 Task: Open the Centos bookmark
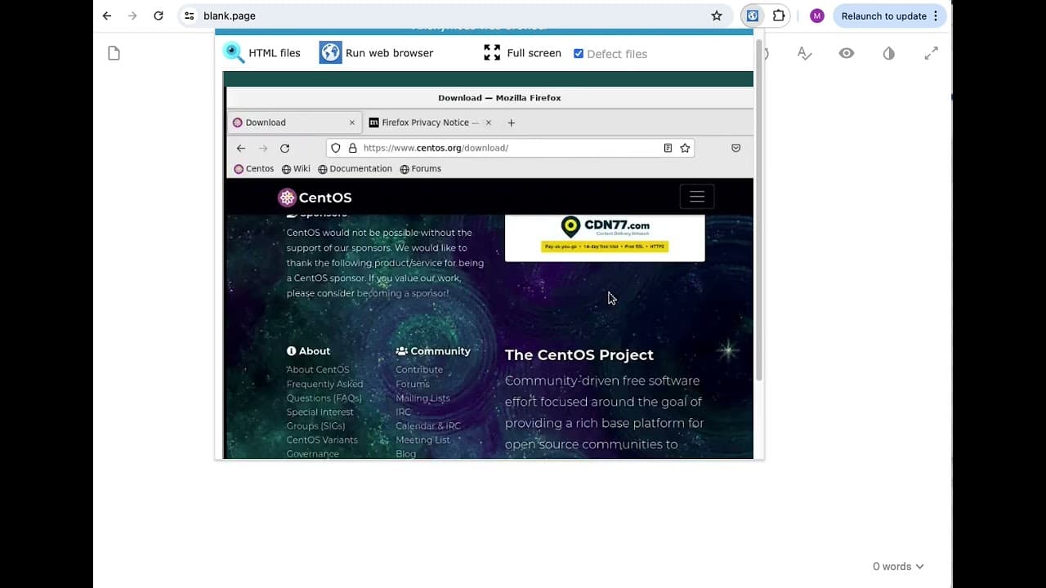click(254, 169)
